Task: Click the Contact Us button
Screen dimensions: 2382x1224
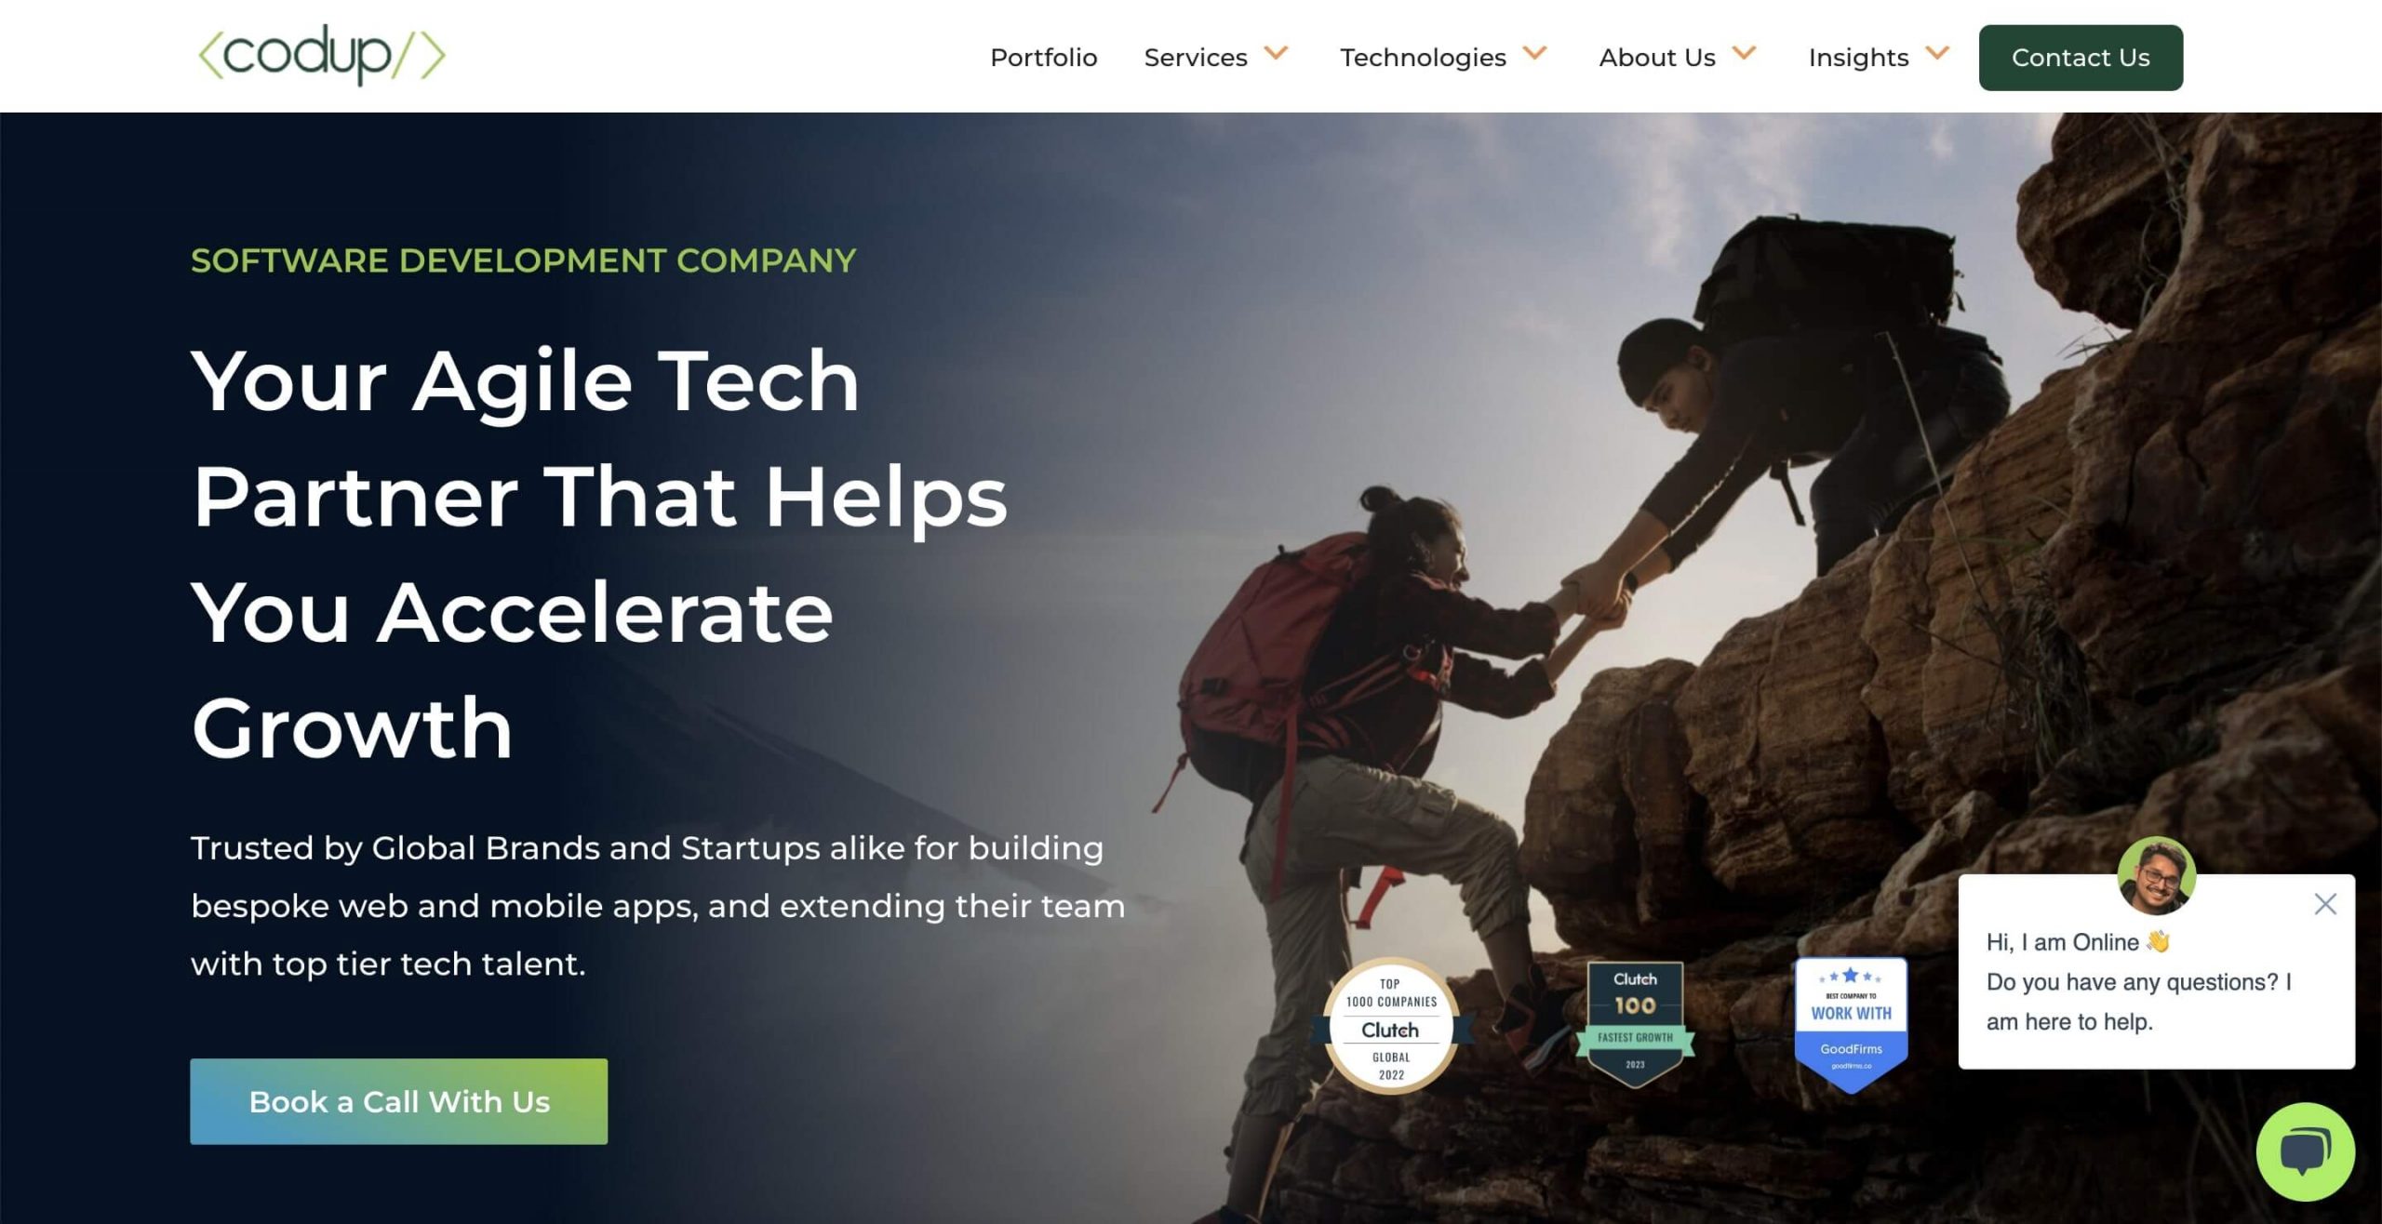Action: pos(2081,58)
